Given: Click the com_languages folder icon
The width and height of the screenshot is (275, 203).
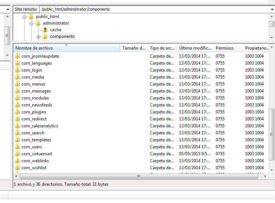Looking at the screenshot, I should (x=17, y=63).
